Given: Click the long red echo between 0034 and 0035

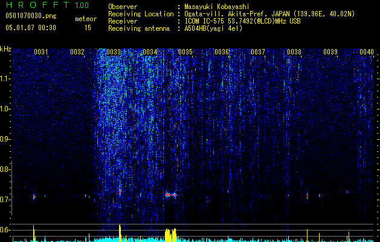Looking at the screenshot, I should [171, 194].
